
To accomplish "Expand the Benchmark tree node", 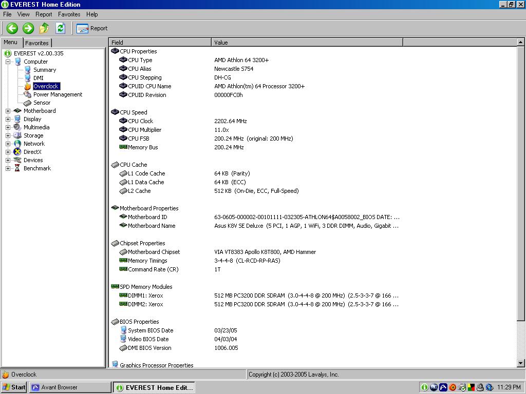I will [8, 168].
